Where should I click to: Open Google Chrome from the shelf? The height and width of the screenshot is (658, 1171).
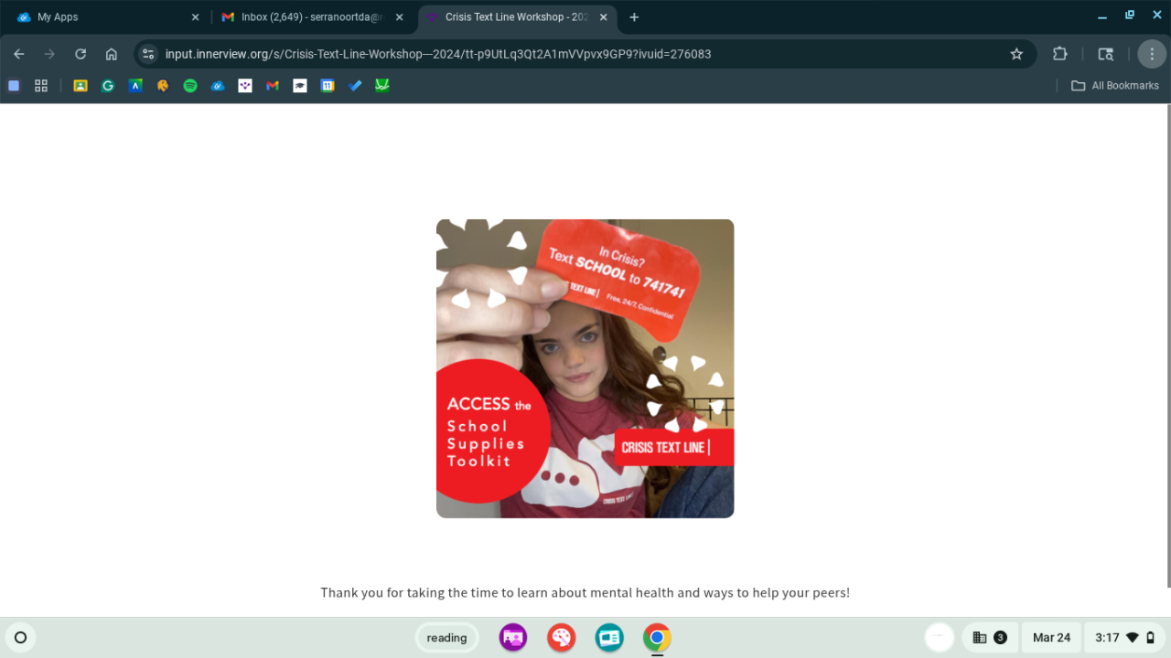[657, 638]
